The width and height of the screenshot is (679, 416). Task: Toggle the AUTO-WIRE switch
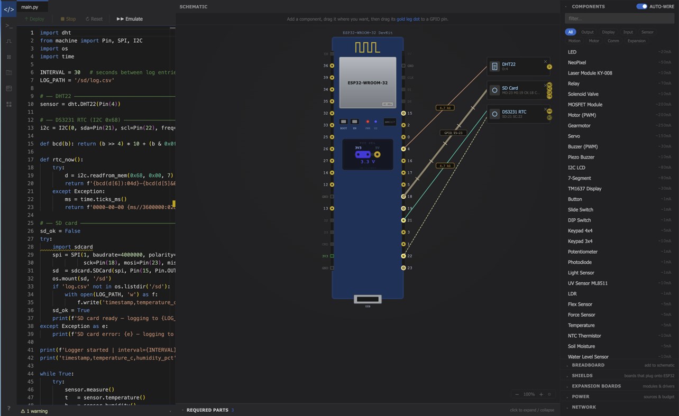(641, 6)
